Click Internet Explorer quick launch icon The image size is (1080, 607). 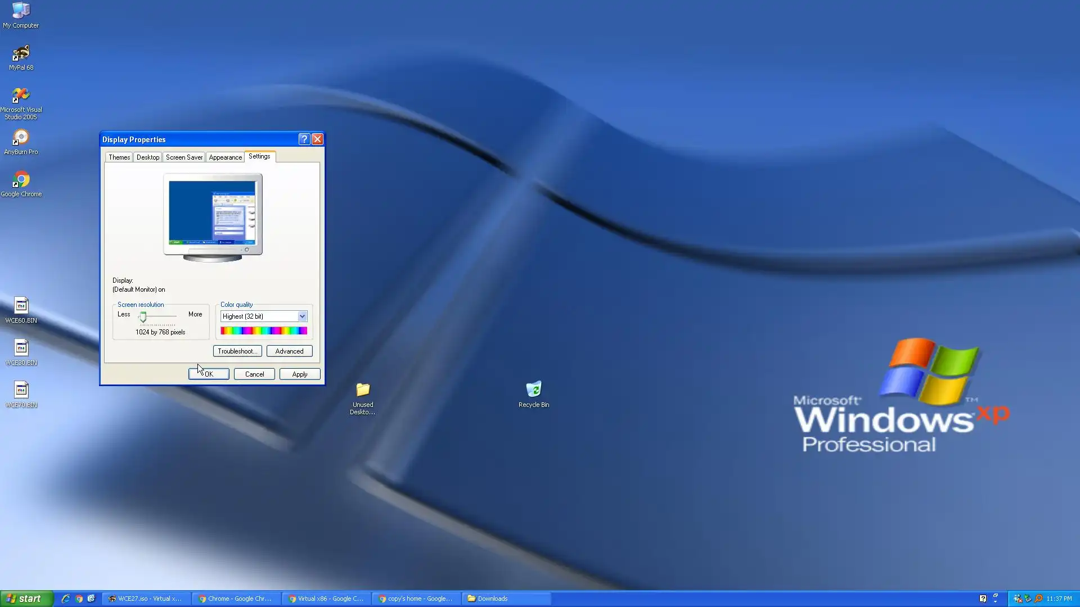(x=66, y=599)
